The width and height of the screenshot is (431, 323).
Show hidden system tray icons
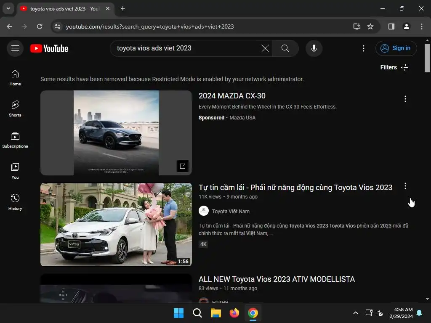(x=355, y=313)
